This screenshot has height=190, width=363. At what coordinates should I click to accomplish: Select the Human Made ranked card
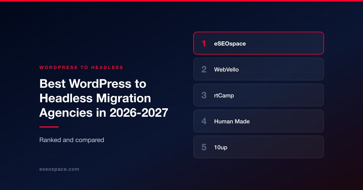[x=259, y=121]
